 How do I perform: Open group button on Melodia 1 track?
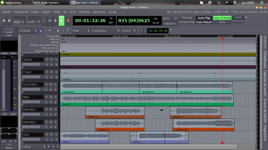(56, 115)
